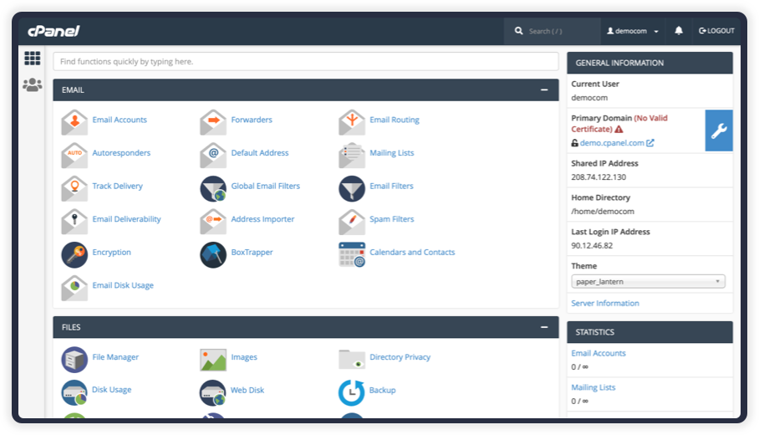
Task: Focus the top Search field
Action: click(553, 31)
